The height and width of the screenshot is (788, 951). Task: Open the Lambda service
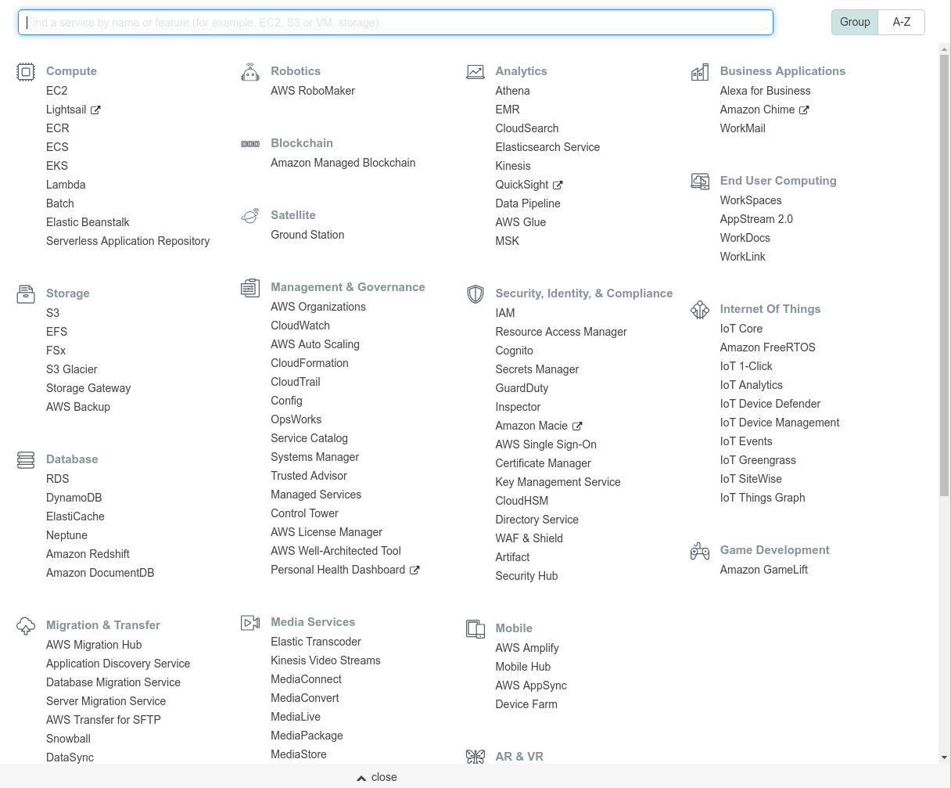(66, 185)
